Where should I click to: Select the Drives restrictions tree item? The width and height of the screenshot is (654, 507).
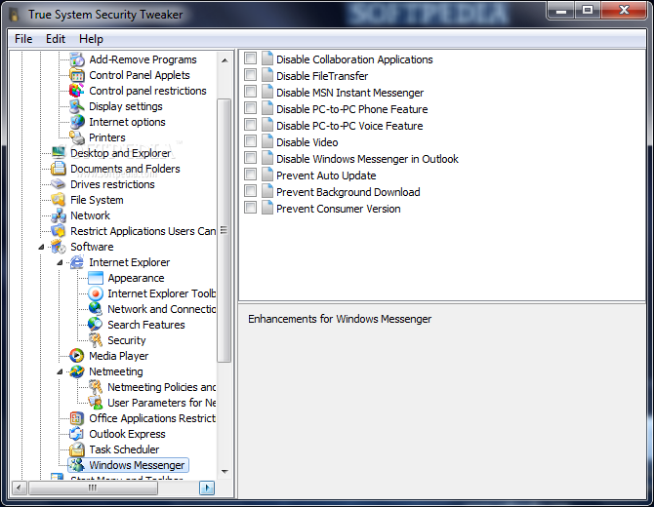(112, 184)
